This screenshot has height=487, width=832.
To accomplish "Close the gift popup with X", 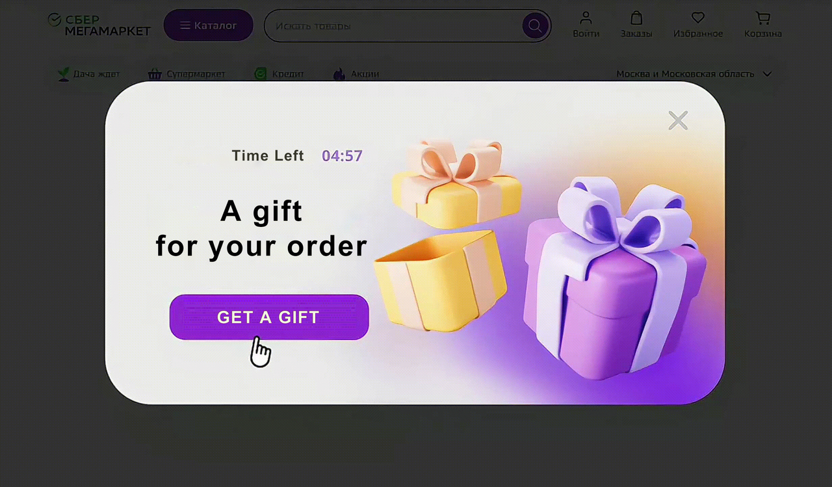I will (678, 120).
